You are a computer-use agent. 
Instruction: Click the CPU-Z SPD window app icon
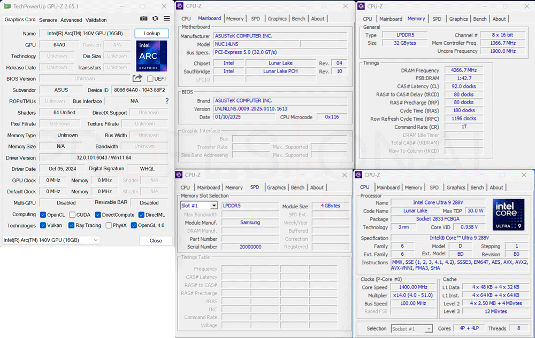pos(179,175)
